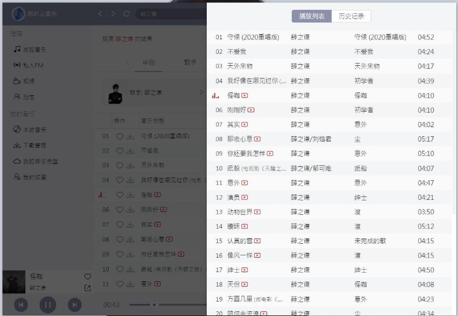Open MV icon next to 意外 in search results

(x=158, y=284)
